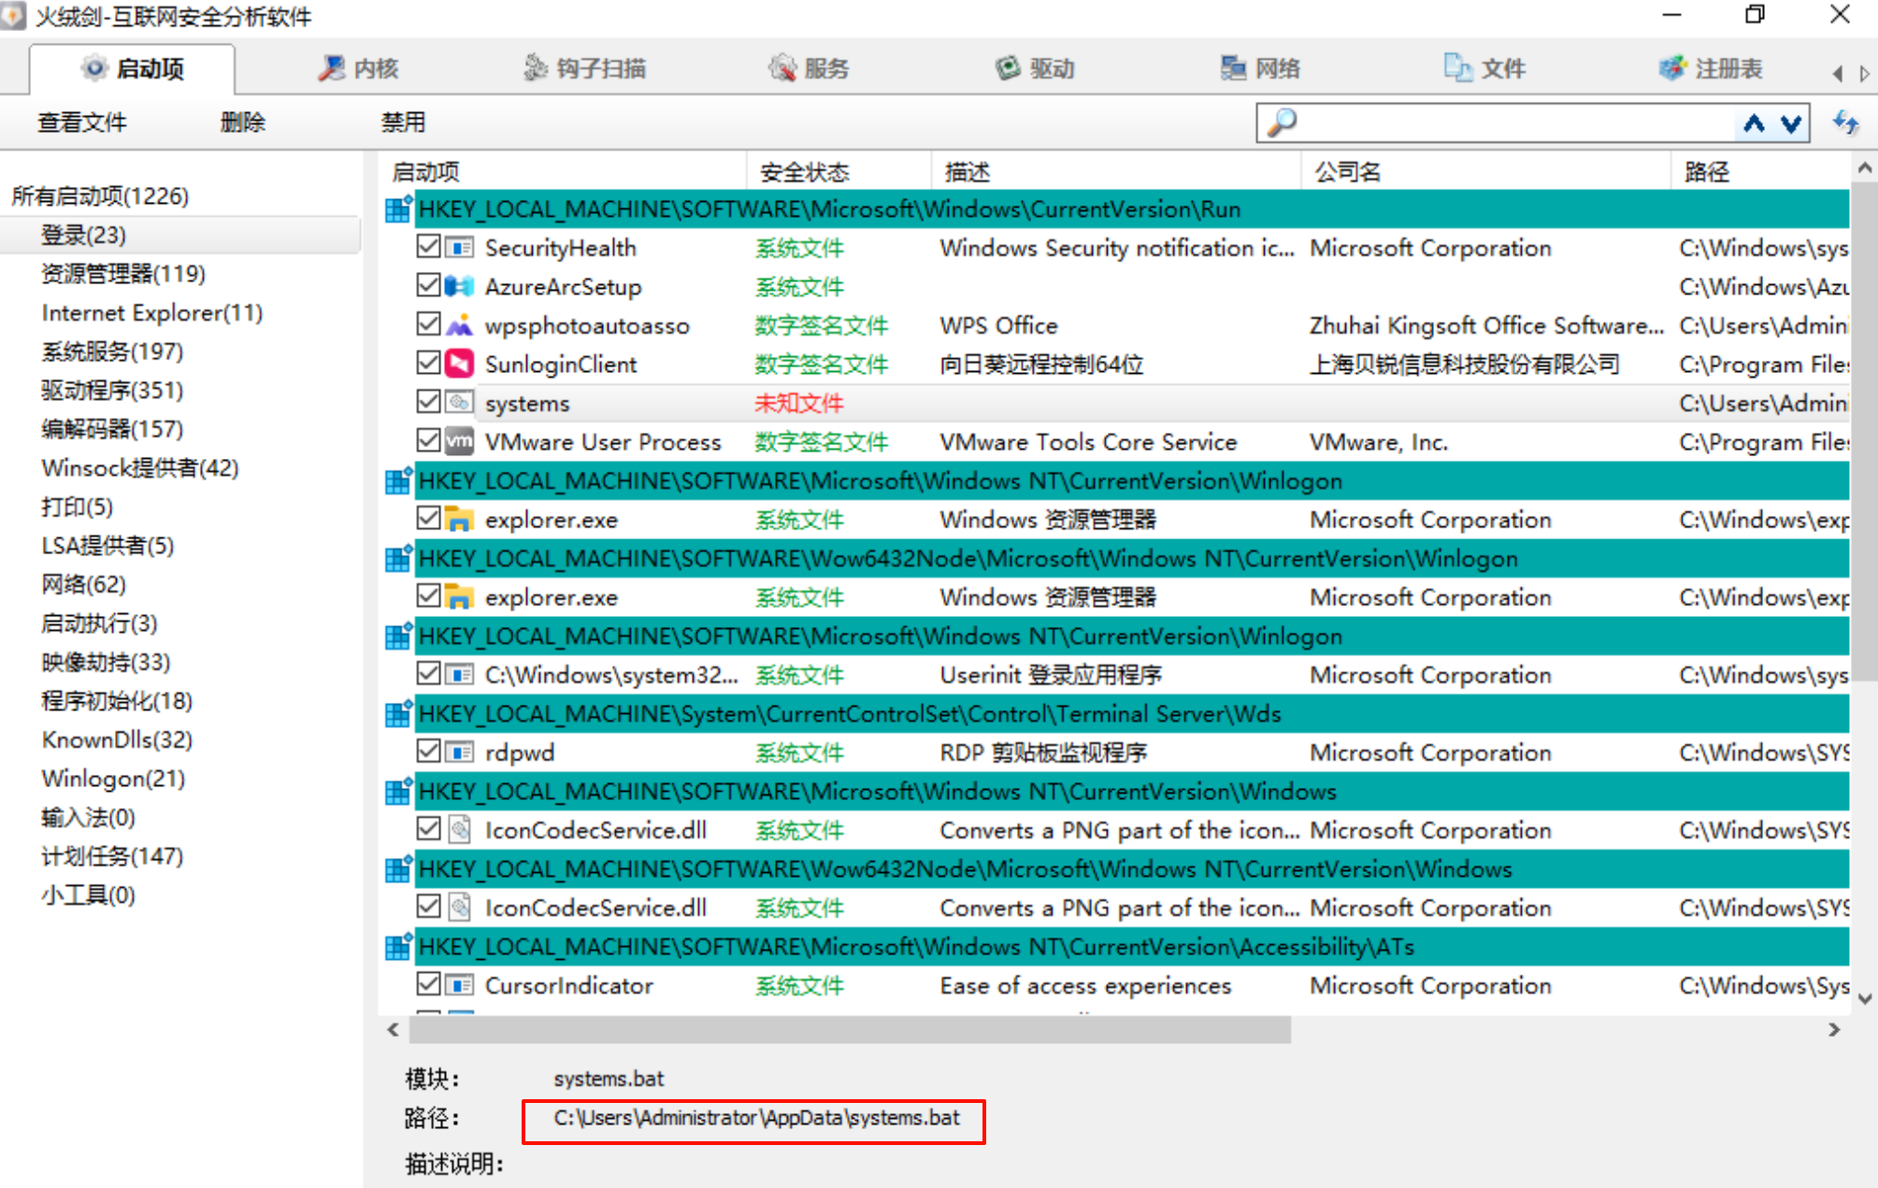Sort by the 安全状态 column header

pos(839,172)
